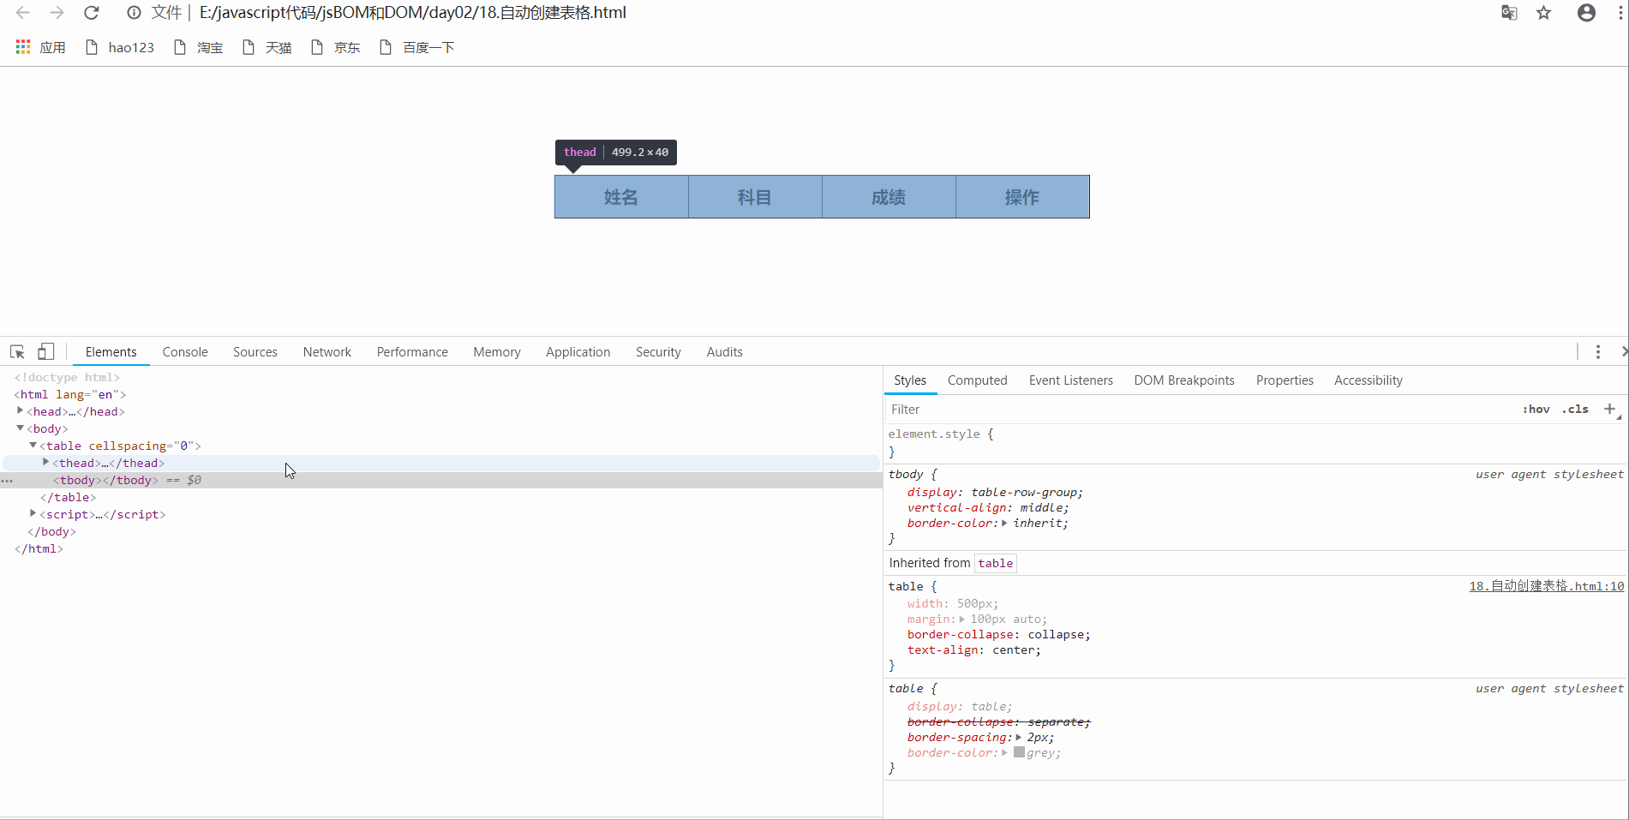Open the Security tab
Viewport: 1629px width, 820px height.
point(658,352)
